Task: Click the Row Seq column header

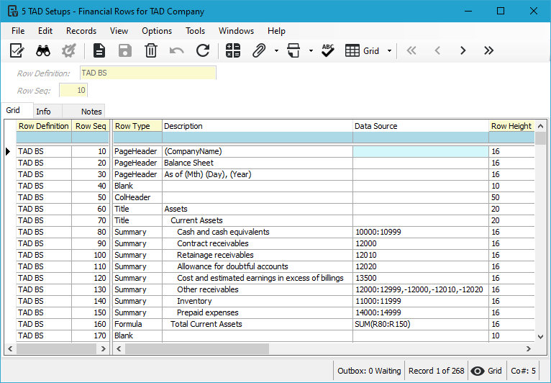Action: tap(91, 126)
